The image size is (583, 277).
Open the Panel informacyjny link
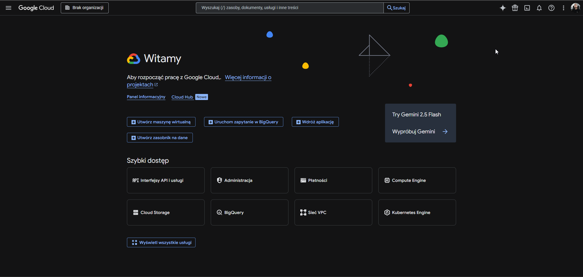[x=146, y=97]
